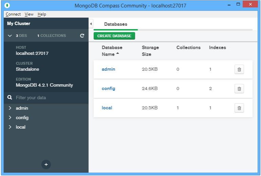This screenshot has height=176, width=261.
Task: Expand the local database tree node
Action: 10,127
